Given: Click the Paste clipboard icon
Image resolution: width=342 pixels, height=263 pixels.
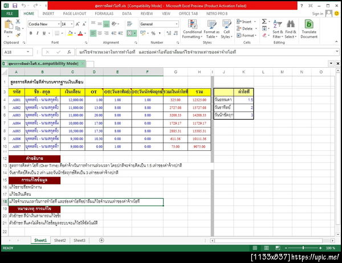Looking at the screenshot, I should pyautogui.click(x=9, y=24).
